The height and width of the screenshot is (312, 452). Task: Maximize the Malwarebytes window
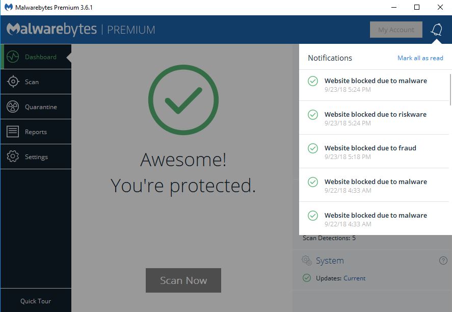pyautogui.click(x=417, y=7)
